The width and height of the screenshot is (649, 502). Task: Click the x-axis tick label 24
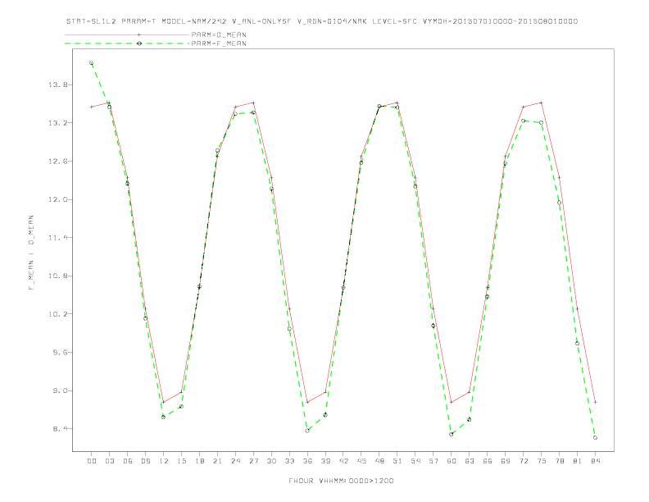point(235,461)
